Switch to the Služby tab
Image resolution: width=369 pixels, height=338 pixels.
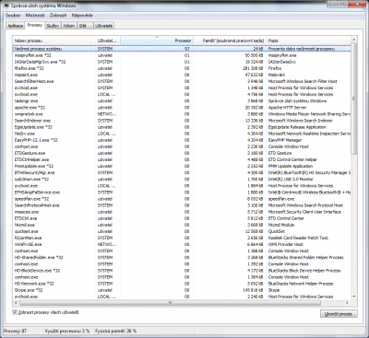(x=53, y=26)
